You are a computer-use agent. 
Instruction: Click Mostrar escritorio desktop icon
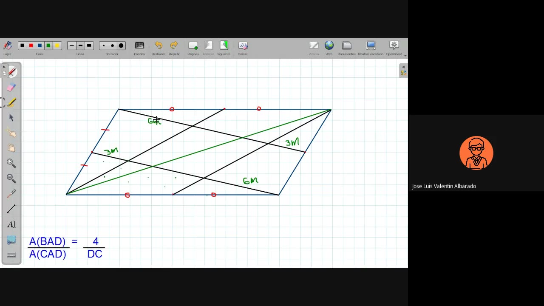371,45
